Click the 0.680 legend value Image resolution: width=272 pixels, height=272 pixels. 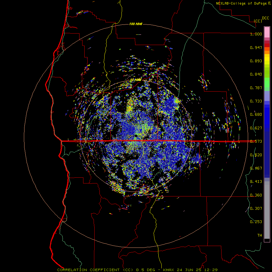[x=256, y=115]
